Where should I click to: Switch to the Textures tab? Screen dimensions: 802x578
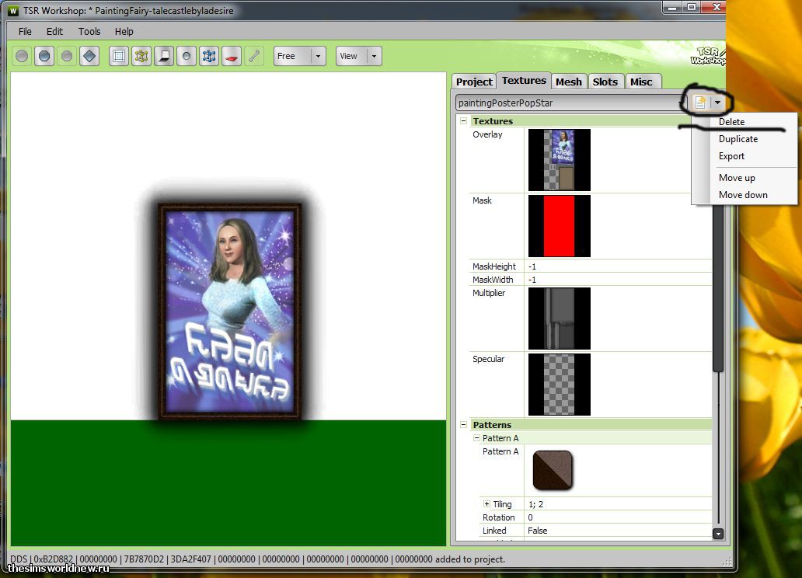point(524,80)
